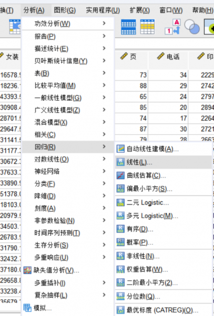Open 分类(F) menu entry
Screen dimensions: 214x316
[x=68, y=184]
